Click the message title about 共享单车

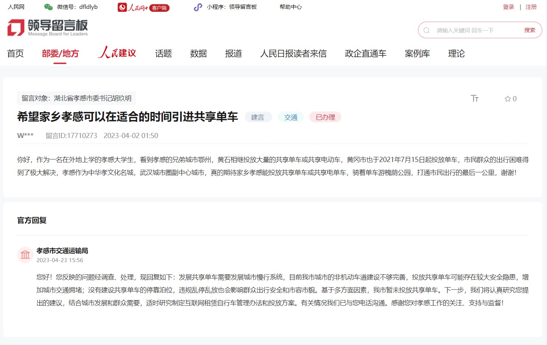coord(128,117)
